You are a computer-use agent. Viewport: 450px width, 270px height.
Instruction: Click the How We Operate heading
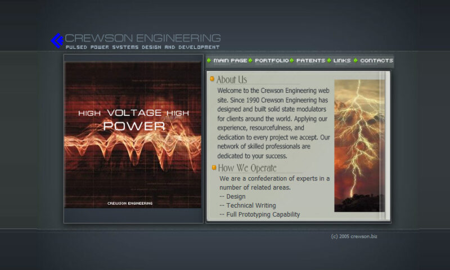pyautogui.click(x=247, y=168)
